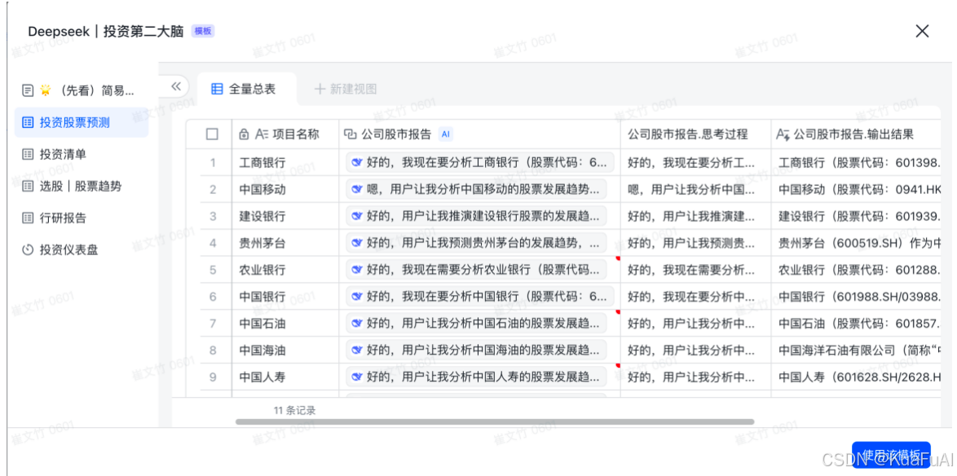Click DeepSeek whale icon in 中国移动 row
The height and width of the screenshot is (476, 957).
[x=356, y=189]
